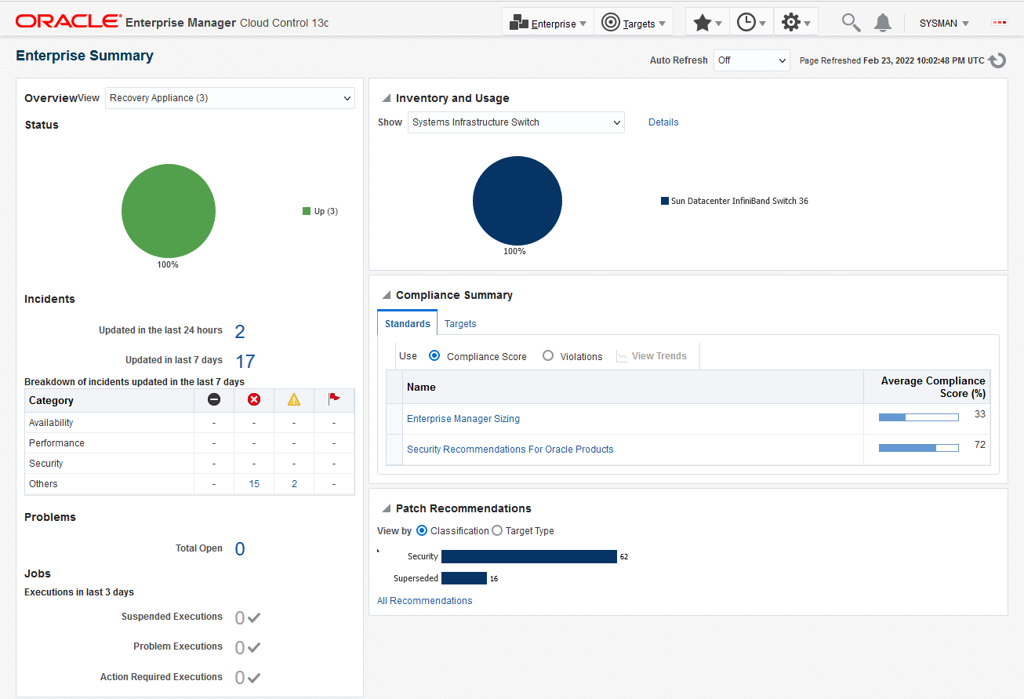Open notifications bell icon

tap(883, 23)
